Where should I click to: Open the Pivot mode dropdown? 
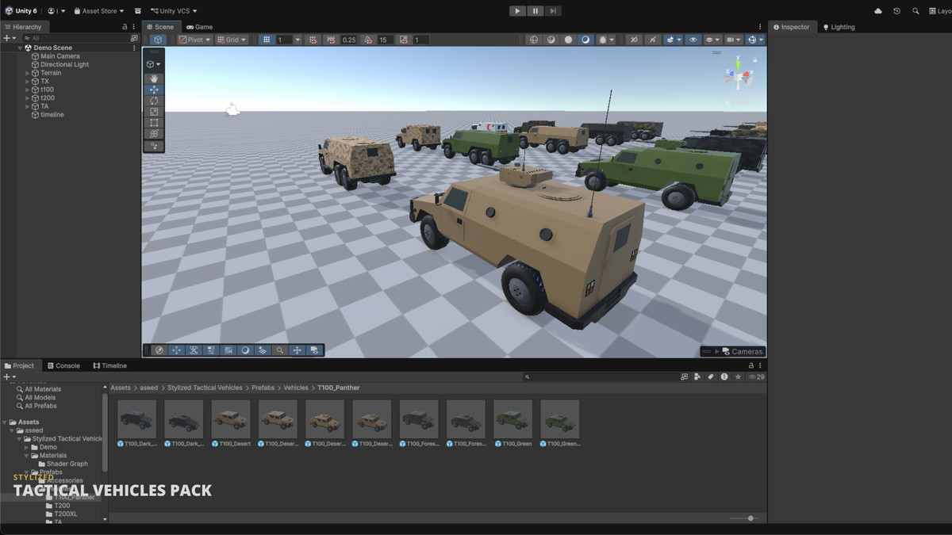tap(193, 40)
